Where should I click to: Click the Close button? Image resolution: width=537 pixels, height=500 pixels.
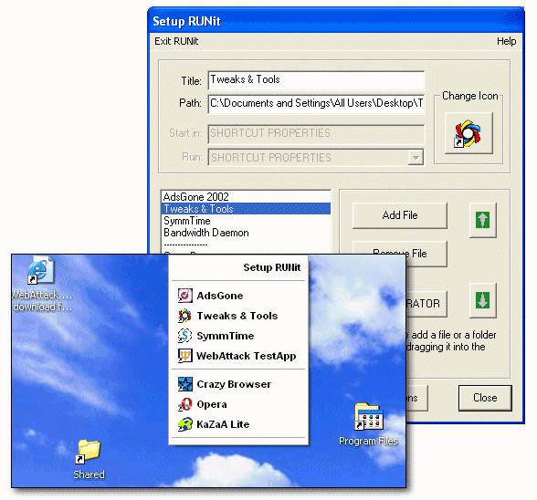point(485,398)
